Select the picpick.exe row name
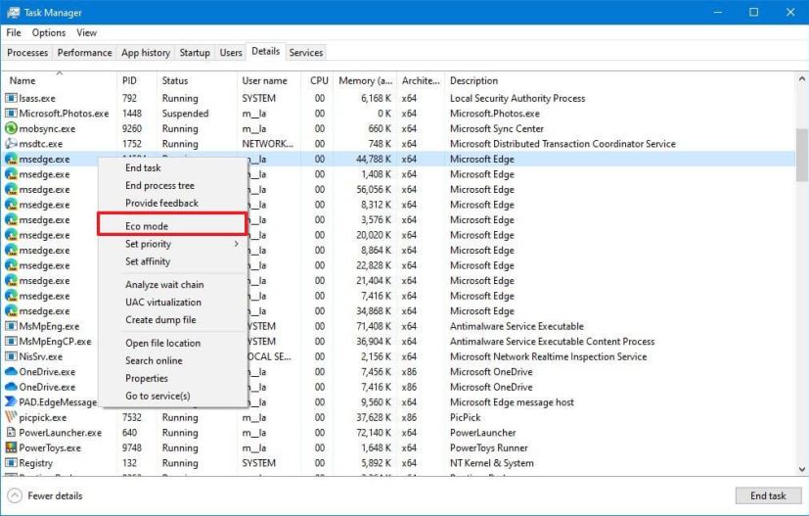 pyautogui.click(x=43, y=417)
